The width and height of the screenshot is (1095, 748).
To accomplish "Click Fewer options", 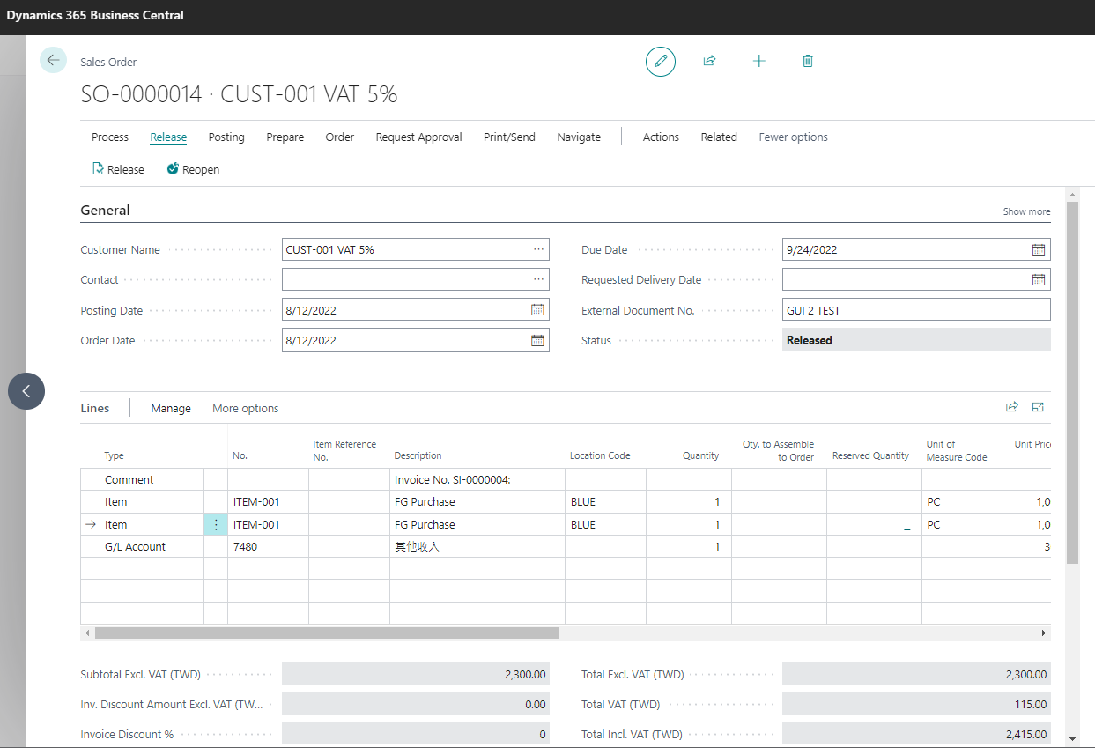I will click(794, 137).
